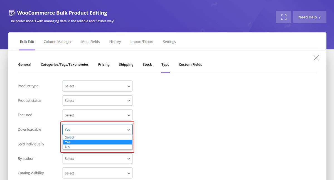Image resolution: width=334 pixels, height=180 pixels.
Task: Expand the Catalog visibility dropdown
Action: point(97,173)
